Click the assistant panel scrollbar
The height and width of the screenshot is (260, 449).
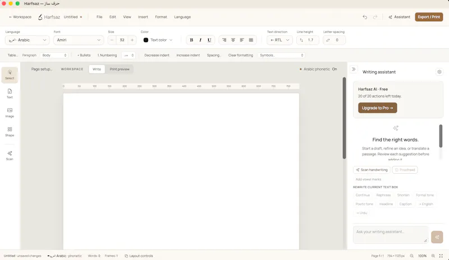(441, 136)
